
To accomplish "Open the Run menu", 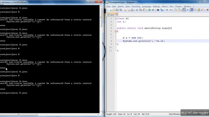I will [171, 6].
